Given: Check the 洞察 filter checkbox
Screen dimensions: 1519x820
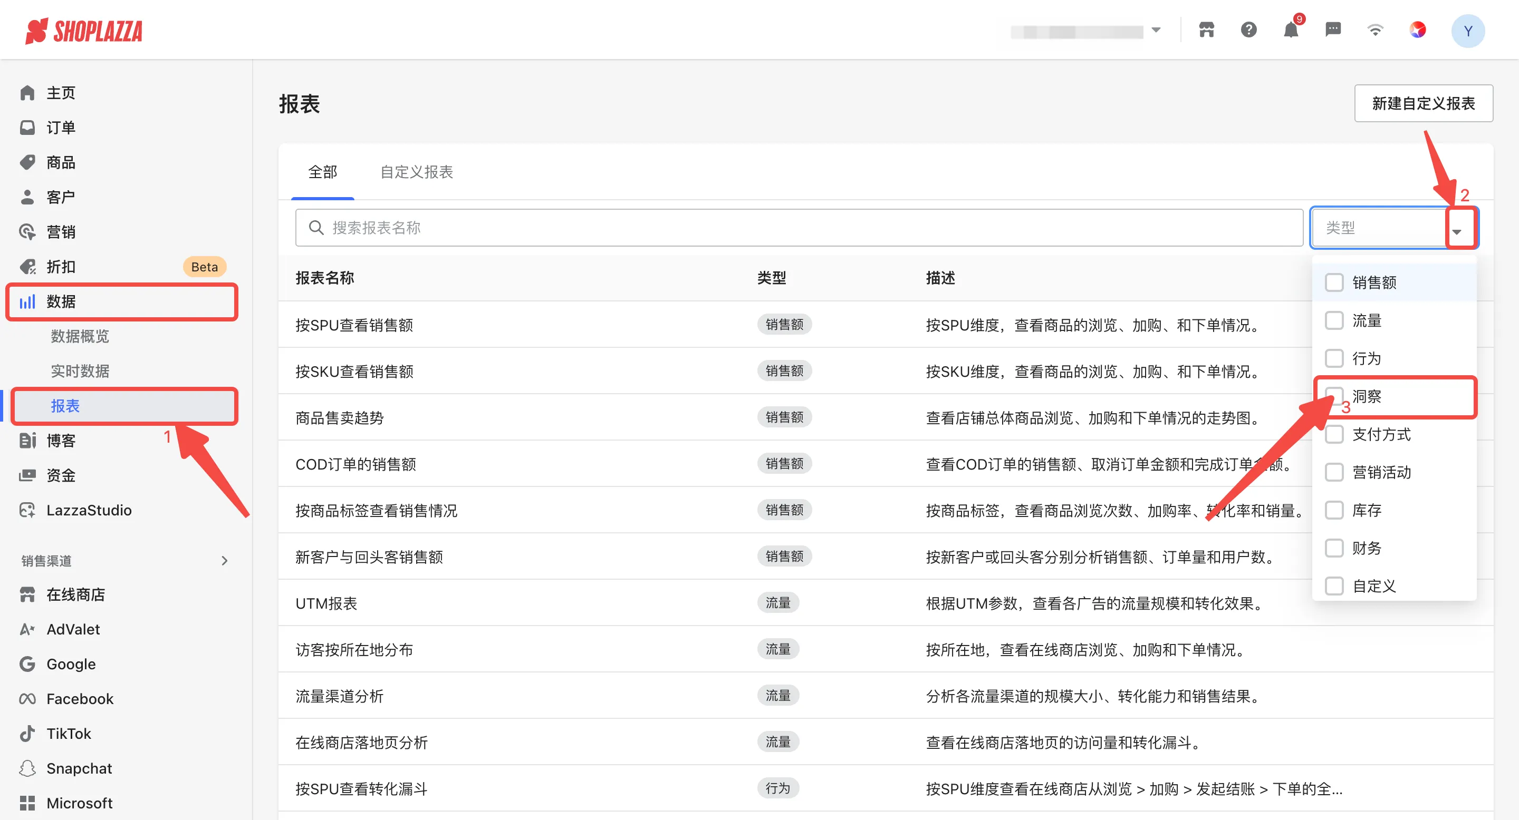Looking at the screenshot, I should pyautogui.click(x=1334, y=396).
